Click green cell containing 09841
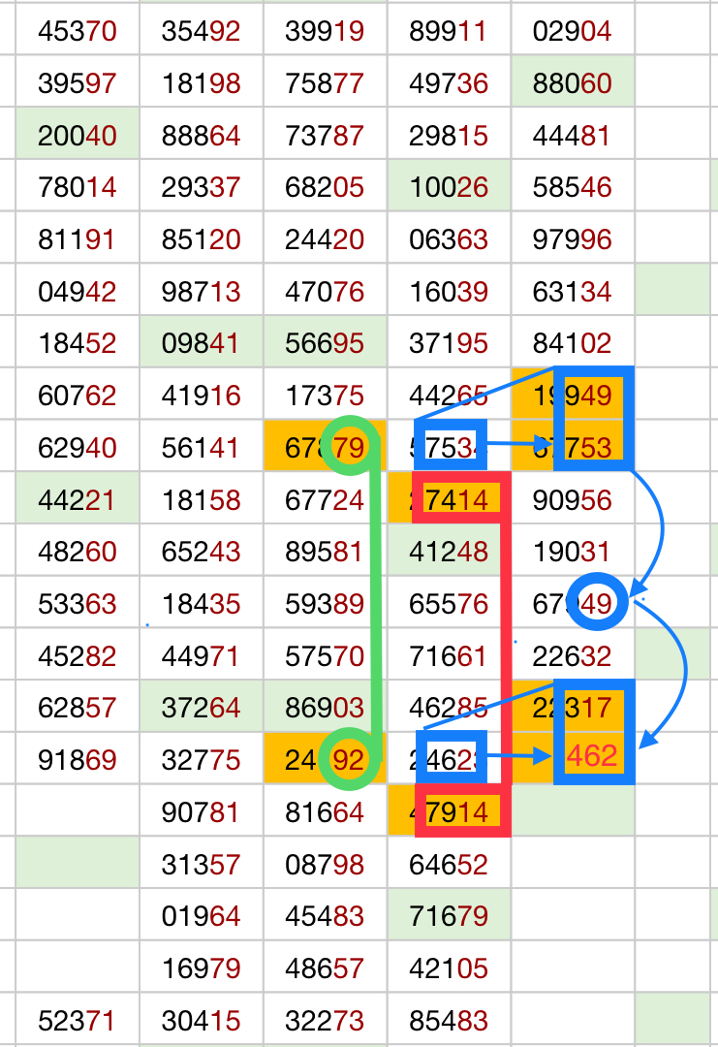Viewport: 718px width, 1047px height. 201,343
